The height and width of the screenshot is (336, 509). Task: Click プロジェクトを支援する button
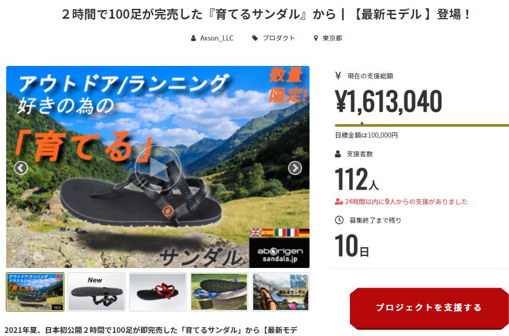click(x=429, y=308)
